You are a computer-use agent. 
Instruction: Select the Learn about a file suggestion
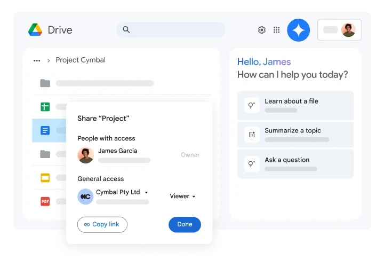tap(295, 105)
